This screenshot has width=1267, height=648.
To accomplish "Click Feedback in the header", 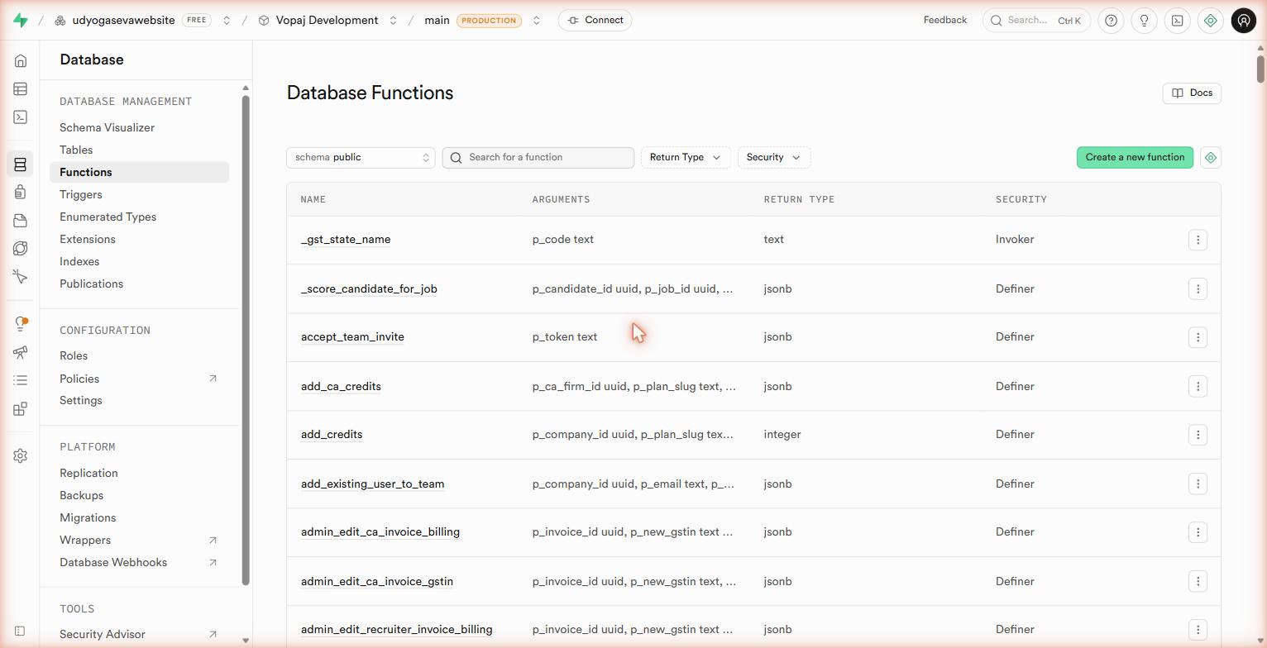I will (x=945, y=21).
